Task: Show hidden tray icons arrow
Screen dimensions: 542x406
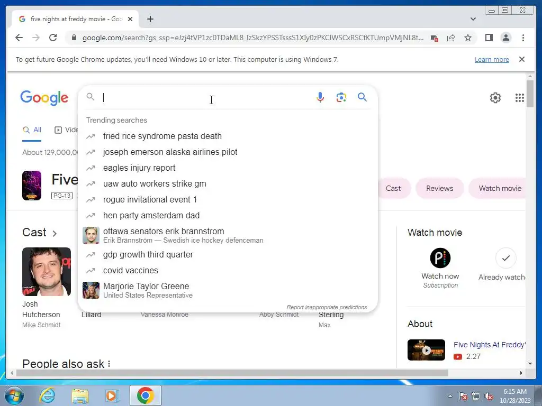Action: [x=450, y=396]
